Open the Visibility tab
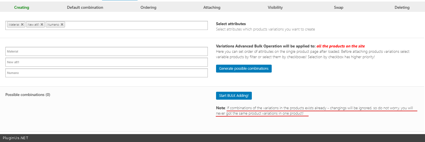The height and width of the screenshot is (142, 425). pyautogui.click(x=275, y=7)
